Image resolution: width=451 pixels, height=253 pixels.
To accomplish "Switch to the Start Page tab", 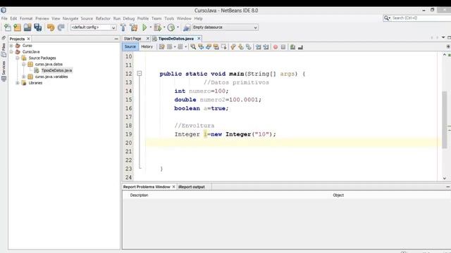I will pos(132,39).
